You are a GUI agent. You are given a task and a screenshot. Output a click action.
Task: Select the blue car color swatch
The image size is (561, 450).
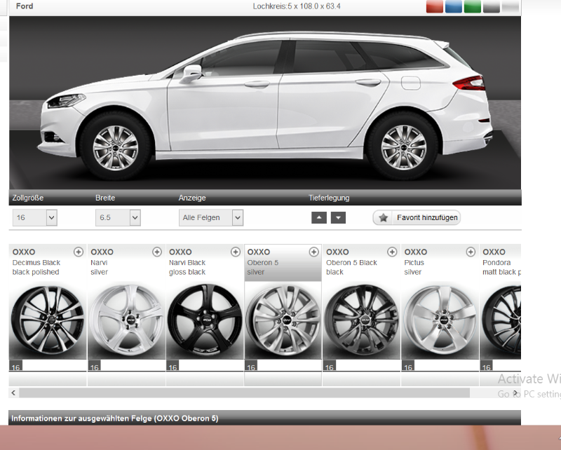coord(454,6)
